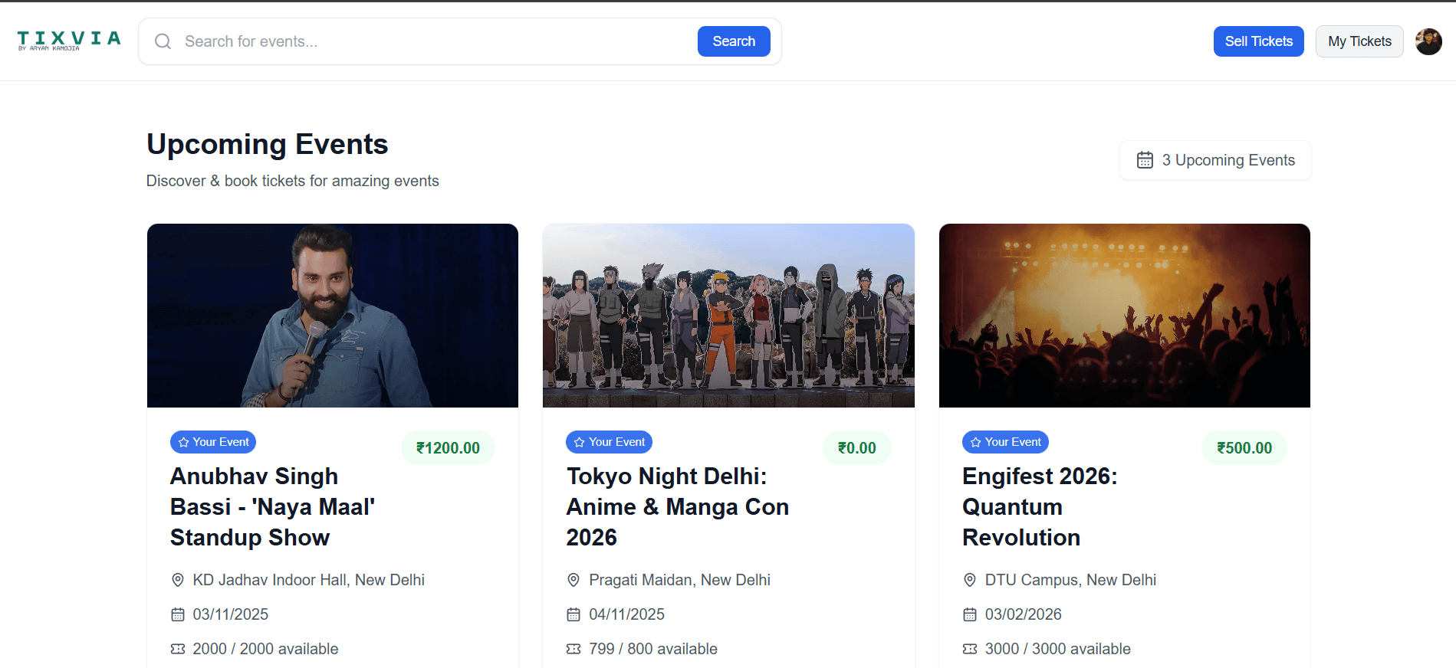Click KD Jadhav Indoor Hall, New Delhi text
The image size is (1456, 668).
(309, 580)
